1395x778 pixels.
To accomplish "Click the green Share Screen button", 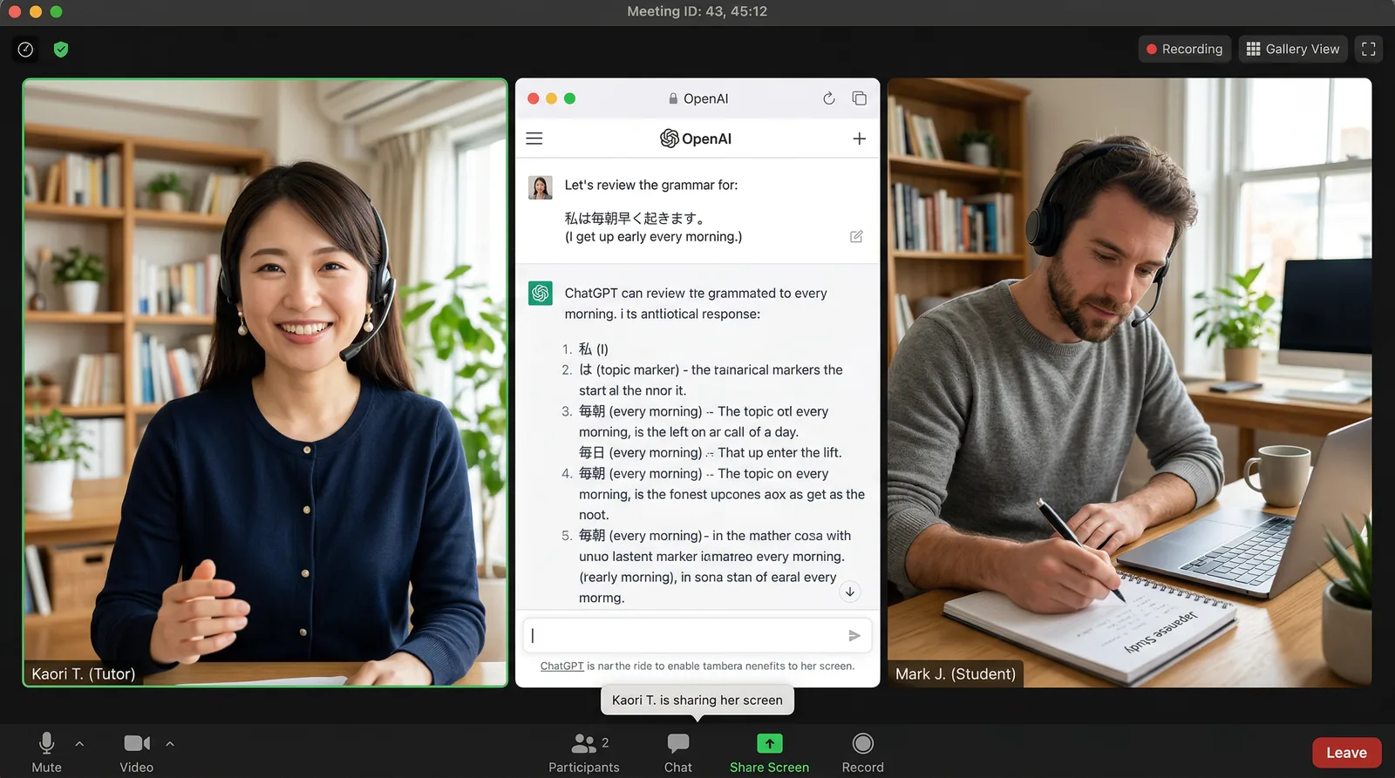I will click(x=769, y=752).
